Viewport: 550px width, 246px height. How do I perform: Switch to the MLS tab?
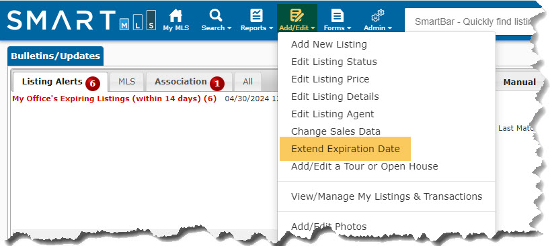pos(126,82)
